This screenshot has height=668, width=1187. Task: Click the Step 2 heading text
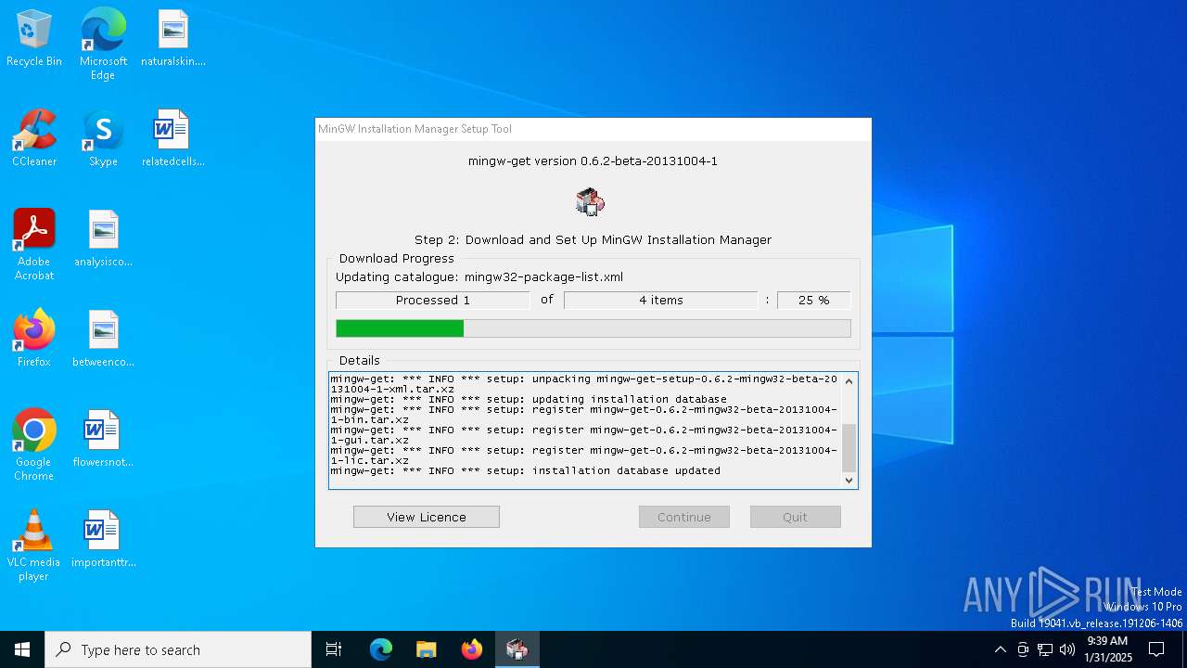593,239
